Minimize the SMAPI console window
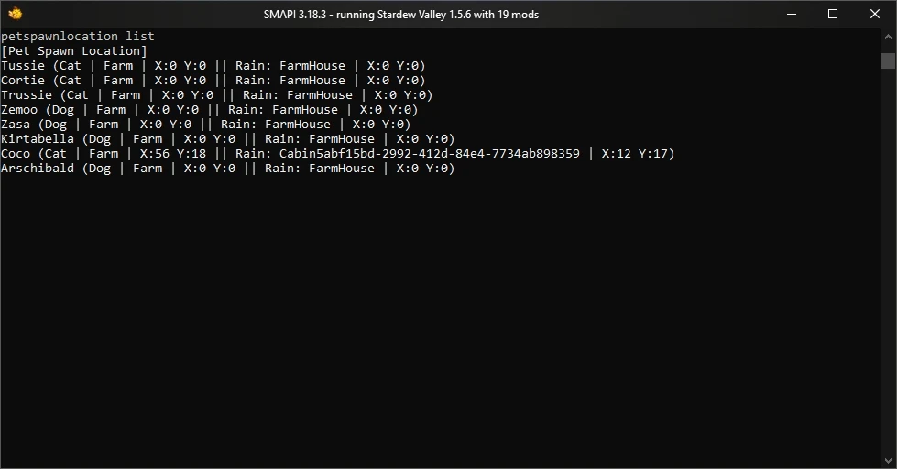Image resolution: width=897 pixels, height=469 pixels. 792,15
